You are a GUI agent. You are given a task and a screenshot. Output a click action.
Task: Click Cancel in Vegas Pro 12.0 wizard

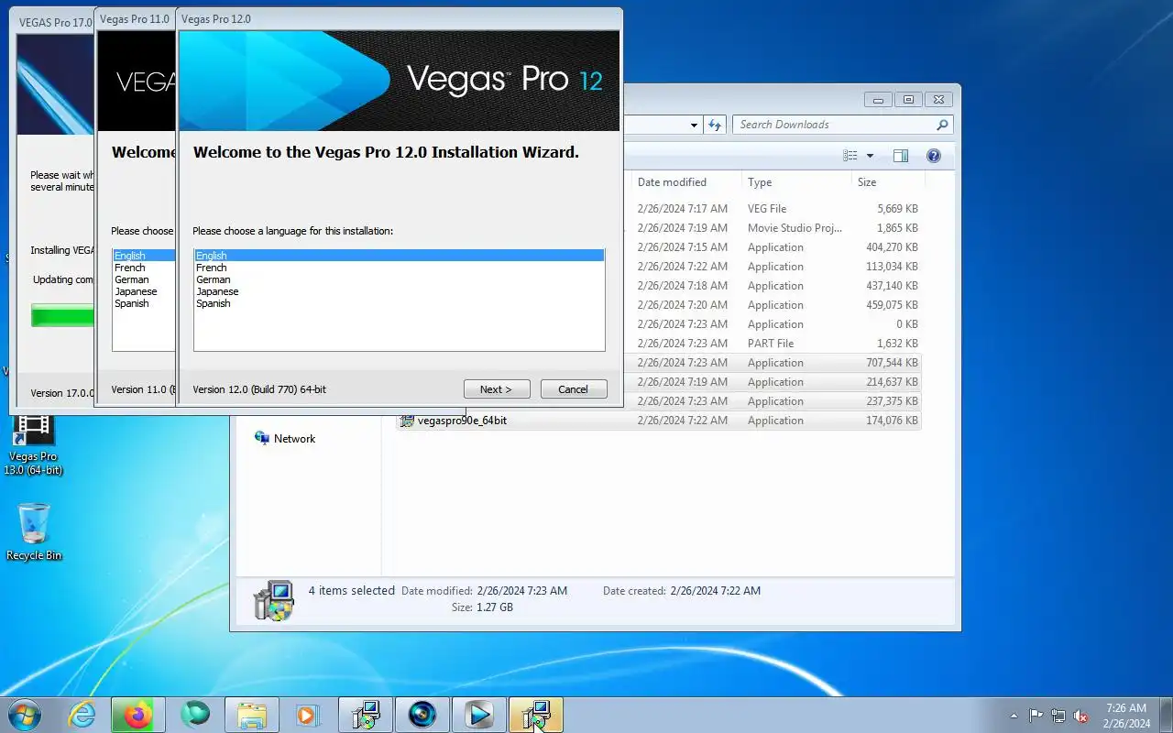pyautogui.click(x=574, y=389)
